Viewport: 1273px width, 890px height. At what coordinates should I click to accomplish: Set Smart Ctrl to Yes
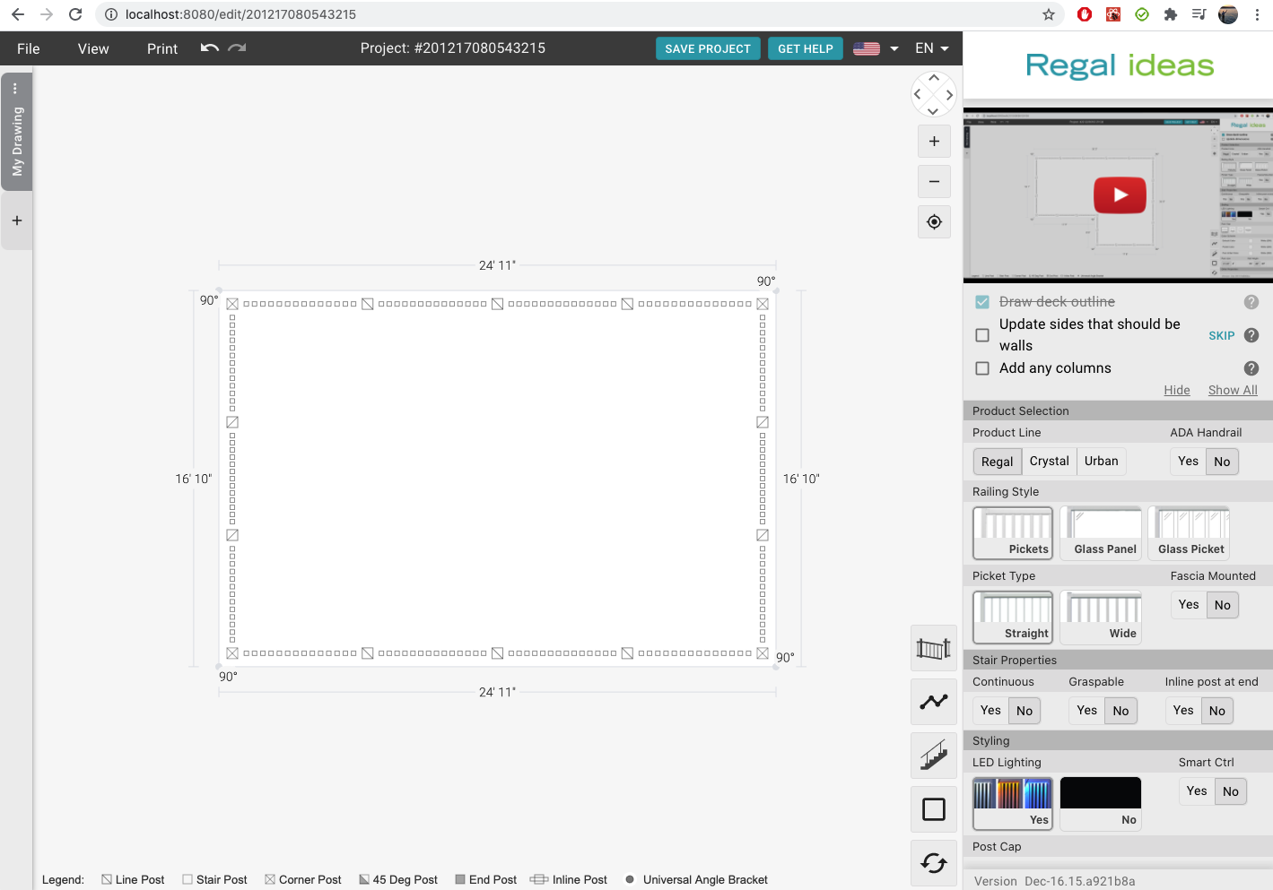[1197, 791]
